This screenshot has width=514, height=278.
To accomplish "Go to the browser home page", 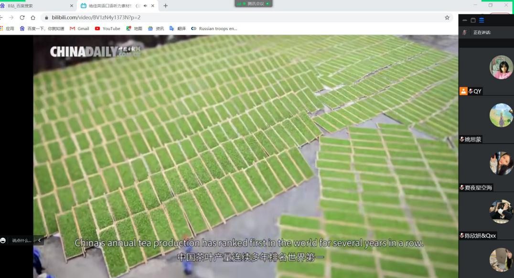I will click(x=32, y=18).
